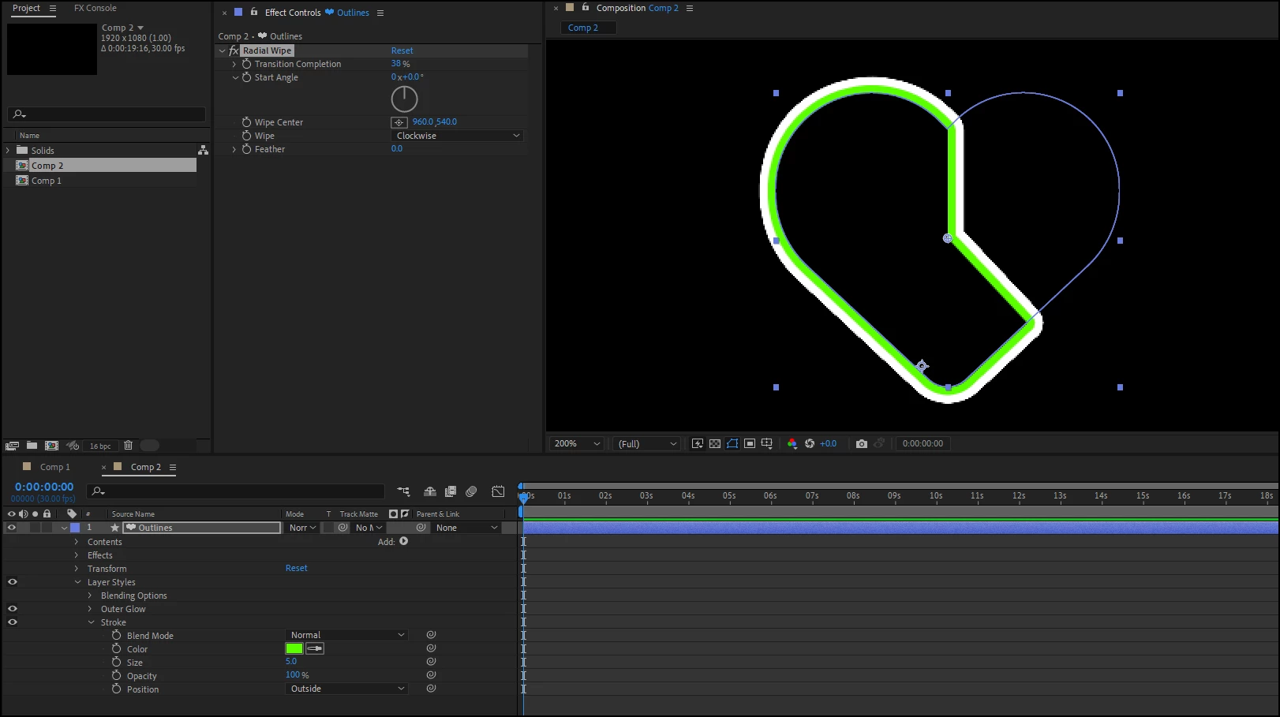Click the Wipe Center crosshair picker button
This screenshot has height=717, width=1280.
click(399, 122)
